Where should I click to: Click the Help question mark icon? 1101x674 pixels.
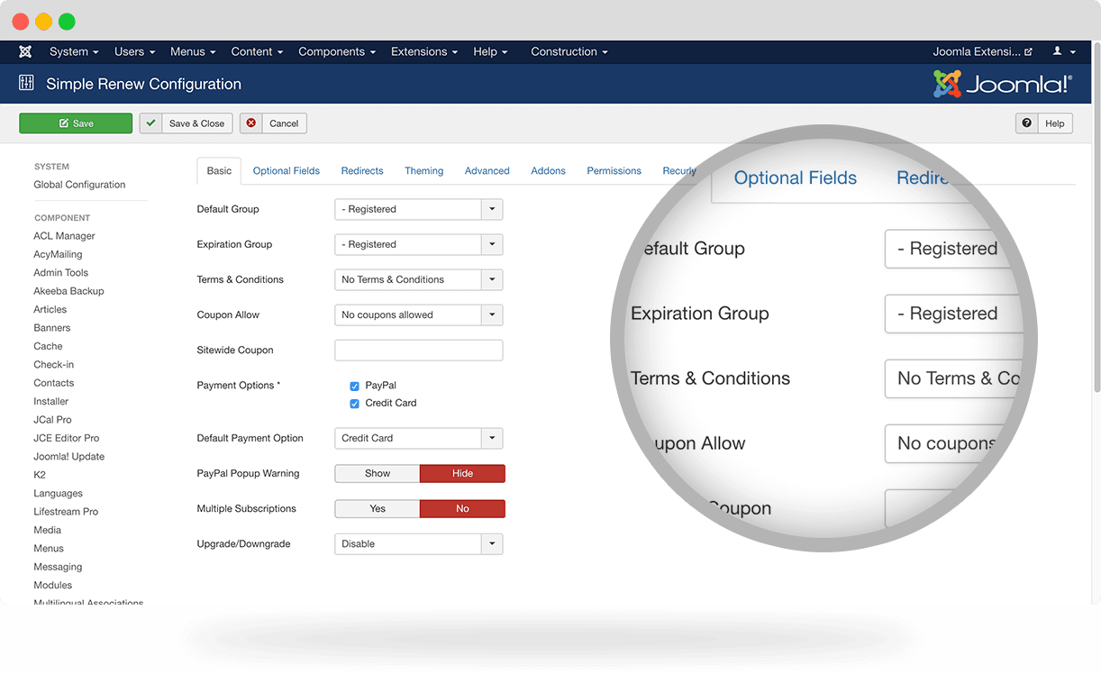point(1026,123)
